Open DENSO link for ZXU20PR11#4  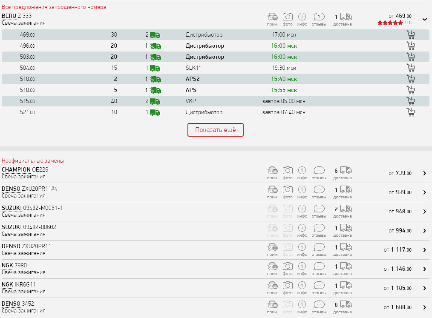(11, 189)
